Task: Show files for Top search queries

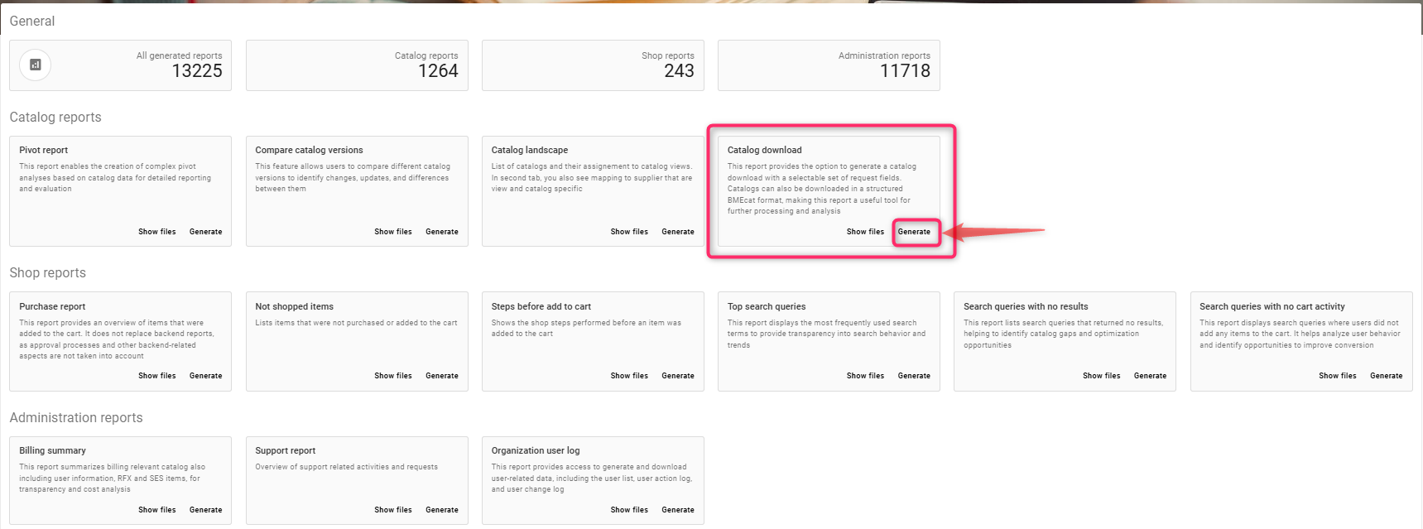Action: 865,376
